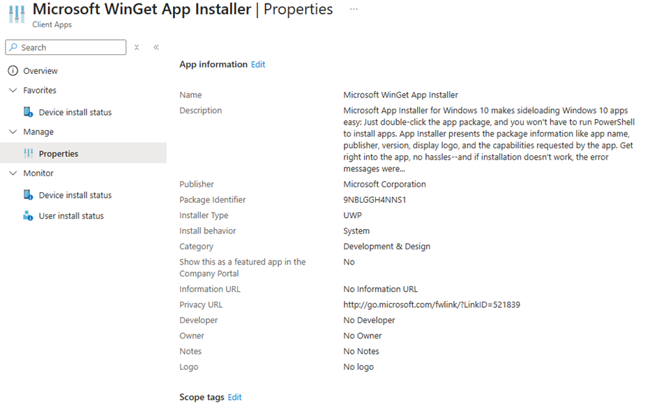
Task: Edit the App information section
Action: tap(258, 64)
